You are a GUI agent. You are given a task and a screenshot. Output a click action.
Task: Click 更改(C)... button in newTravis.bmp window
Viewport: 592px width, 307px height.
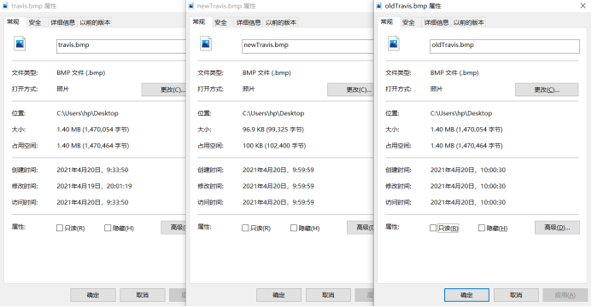click(350, 90)
